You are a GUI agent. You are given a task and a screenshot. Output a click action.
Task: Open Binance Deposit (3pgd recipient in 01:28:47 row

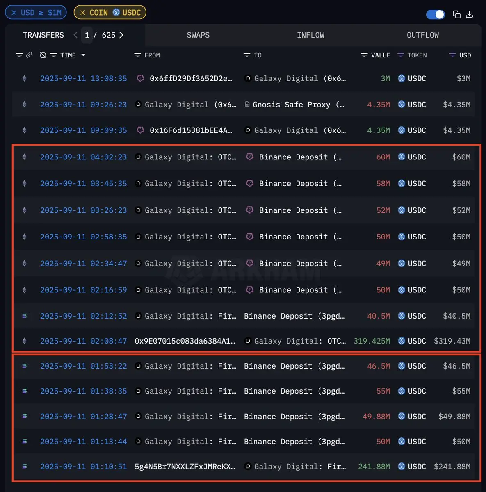tap(294, 416)
